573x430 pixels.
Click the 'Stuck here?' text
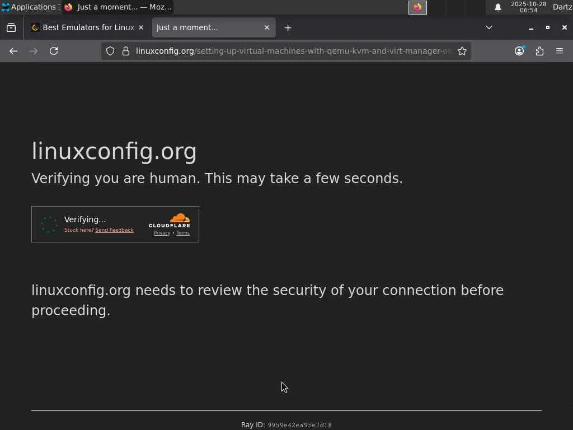click(x=79, y=230)
